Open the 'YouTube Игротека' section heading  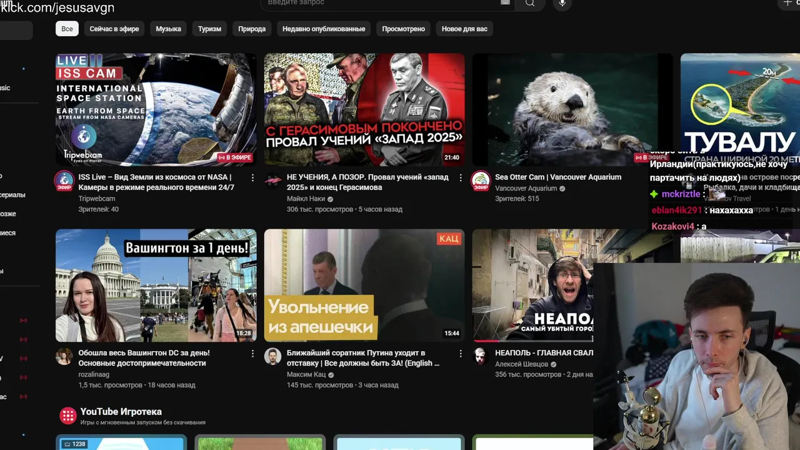(121, 412)
